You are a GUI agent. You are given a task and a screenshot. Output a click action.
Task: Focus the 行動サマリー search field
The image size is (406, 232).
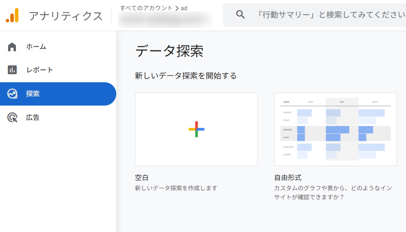(x=314, y=15)
